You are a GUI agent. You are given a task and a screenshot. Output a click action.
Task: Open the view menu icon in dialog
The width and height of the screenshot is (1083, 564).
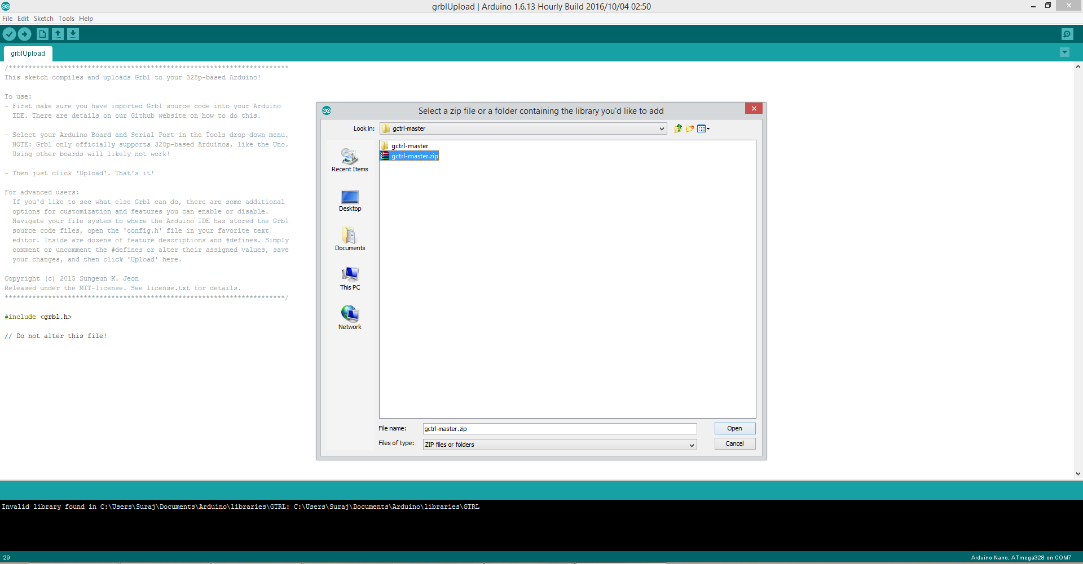click(703, 128)
